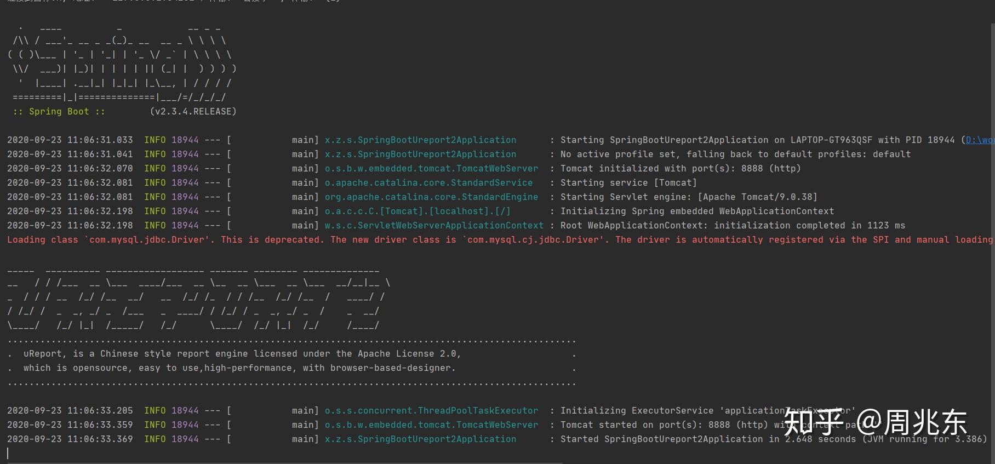Click the w.s.c.ServletWebServerApplicationContext logger name
995x464 pixels.
pyautogui.click(x=434, y=226)
